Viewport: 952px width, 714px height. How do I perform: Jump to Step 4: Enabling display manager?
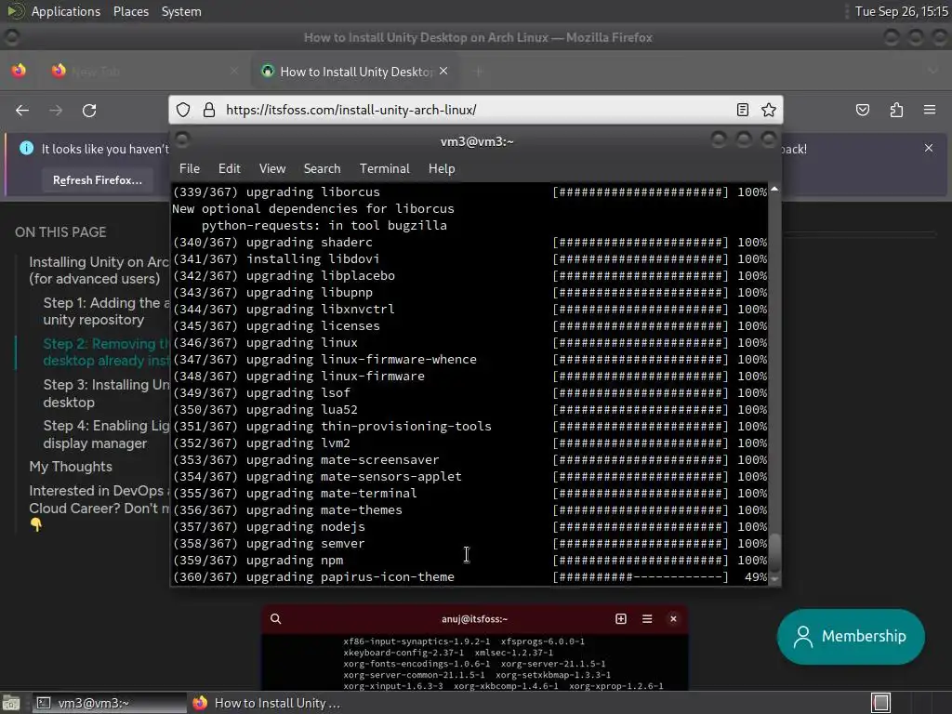(x=106, y=434)
